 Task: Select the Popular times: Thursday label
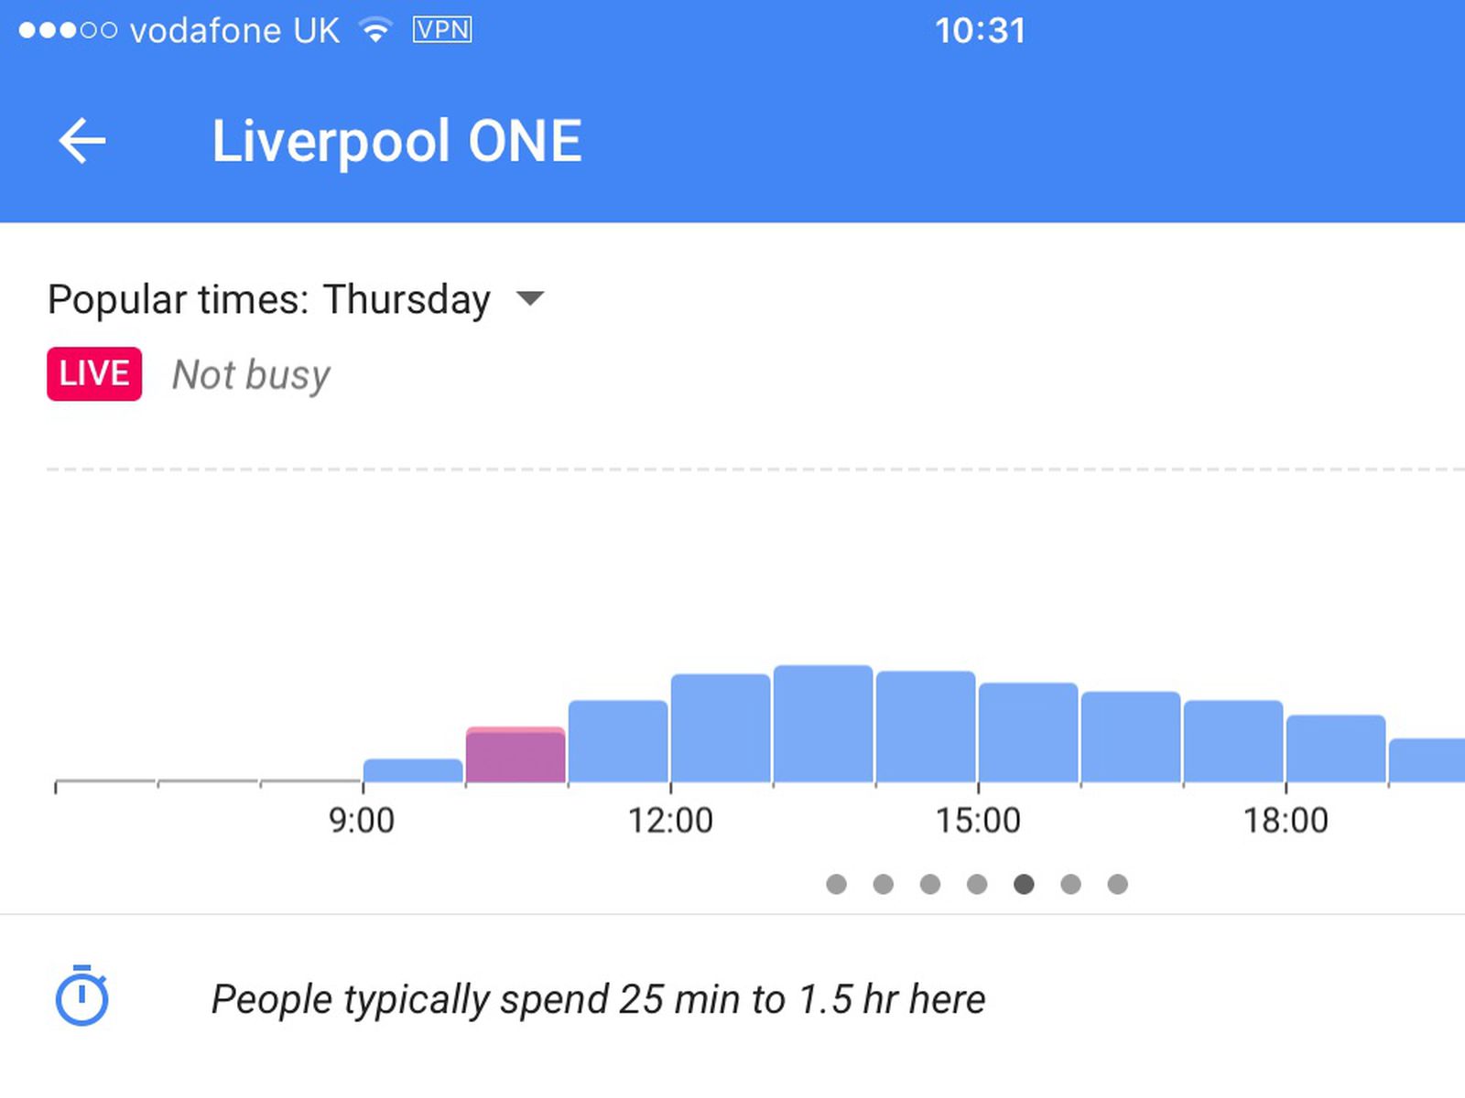(269, 300)
